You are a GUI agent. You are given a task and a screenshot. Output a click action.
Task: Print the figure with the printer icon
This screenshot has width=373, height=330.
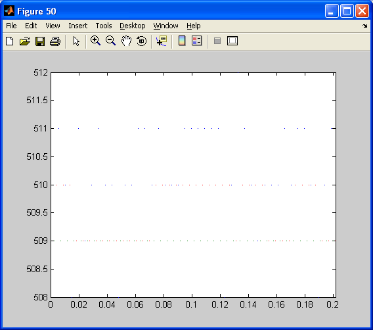(55, 41)
